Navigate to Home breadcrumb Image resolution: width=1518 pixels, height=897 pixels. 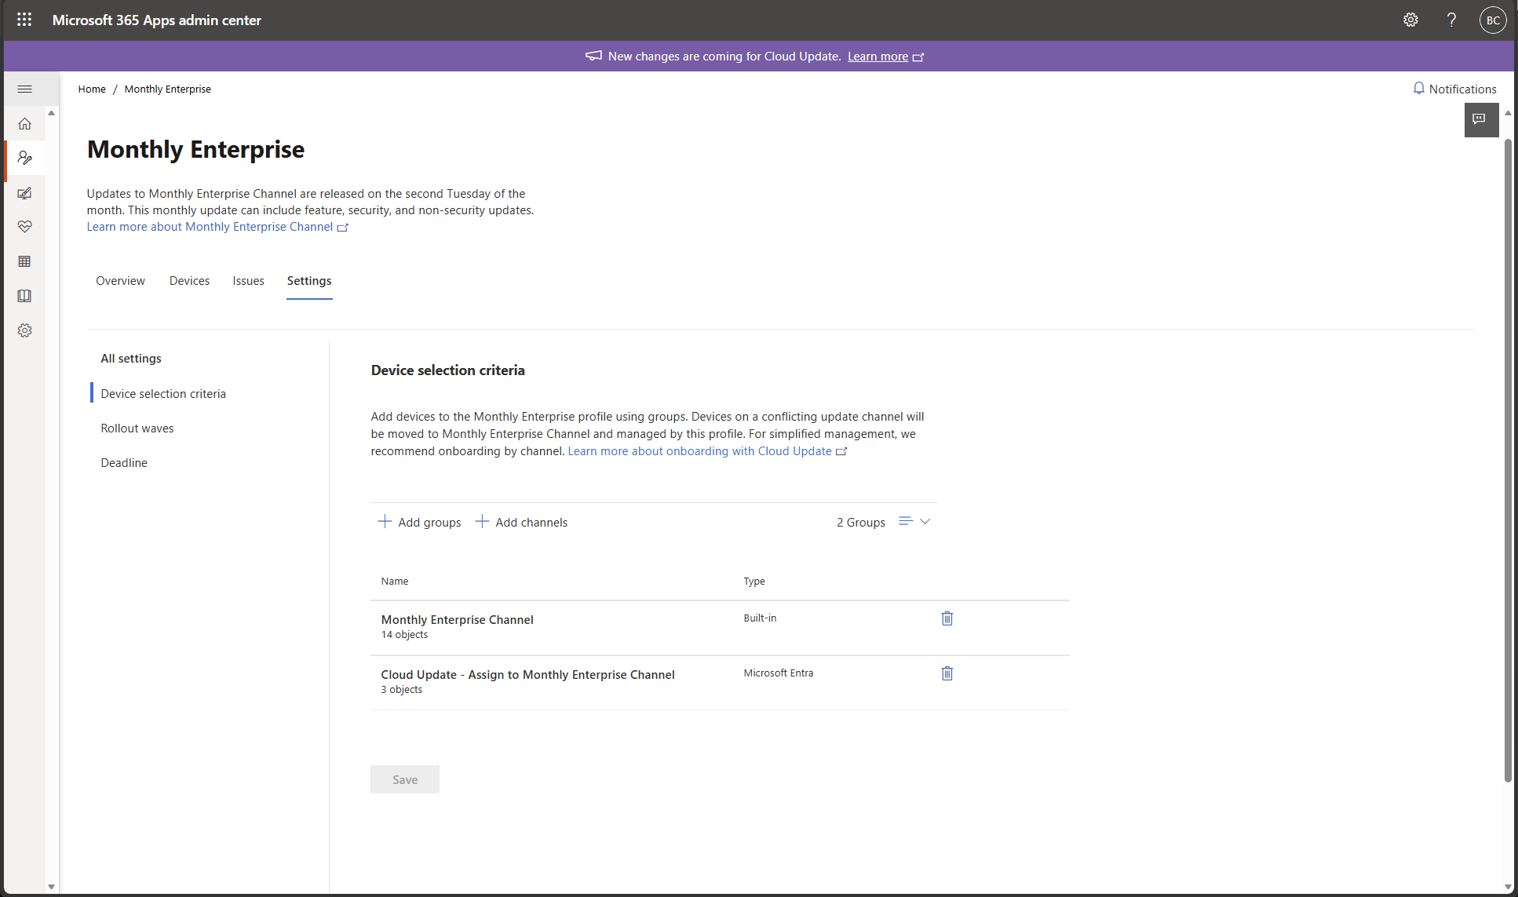[x=92, y=89]
